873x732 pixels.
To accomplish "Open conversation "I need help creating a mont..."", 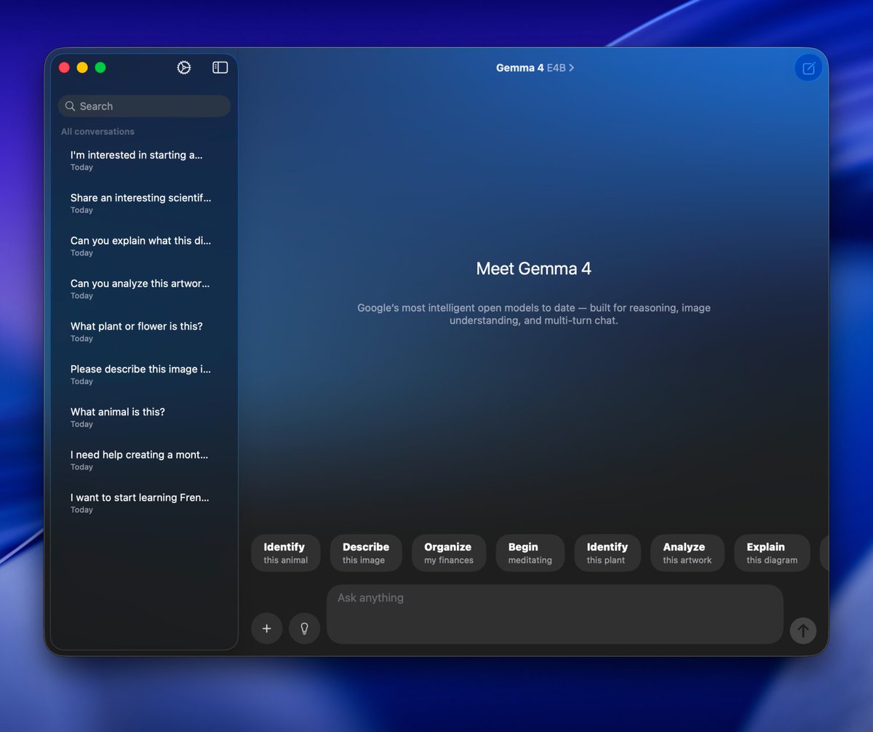I will tap(144, 461).
